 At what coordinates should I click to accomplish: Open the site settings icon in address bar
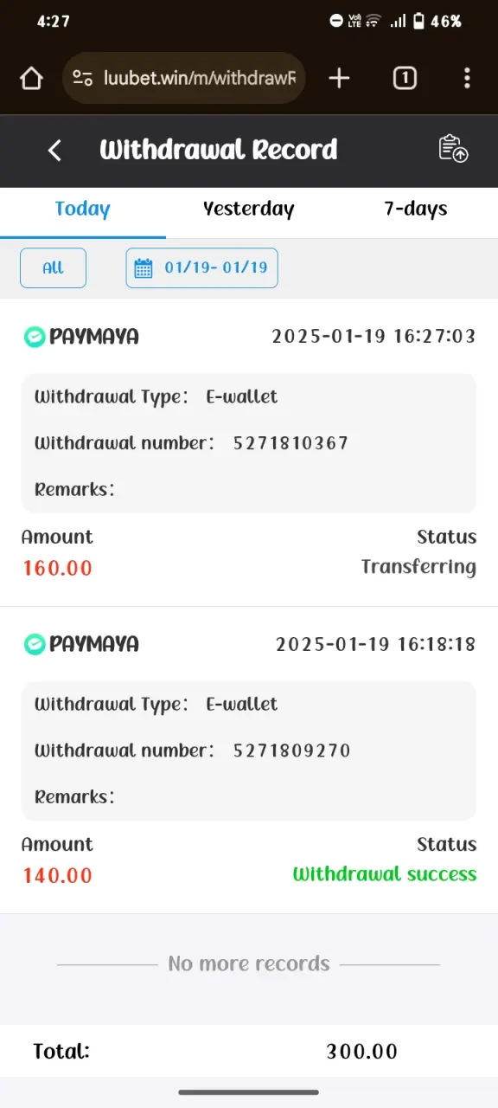pyautogui.click(x=83, y=79)
